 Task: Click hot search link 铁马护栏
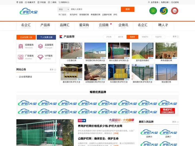pos(74,15)
